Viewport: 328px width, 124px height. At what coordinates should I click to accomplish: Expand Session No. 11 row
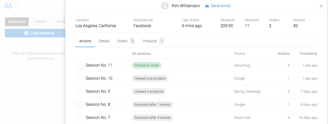[x=79, y=66]
